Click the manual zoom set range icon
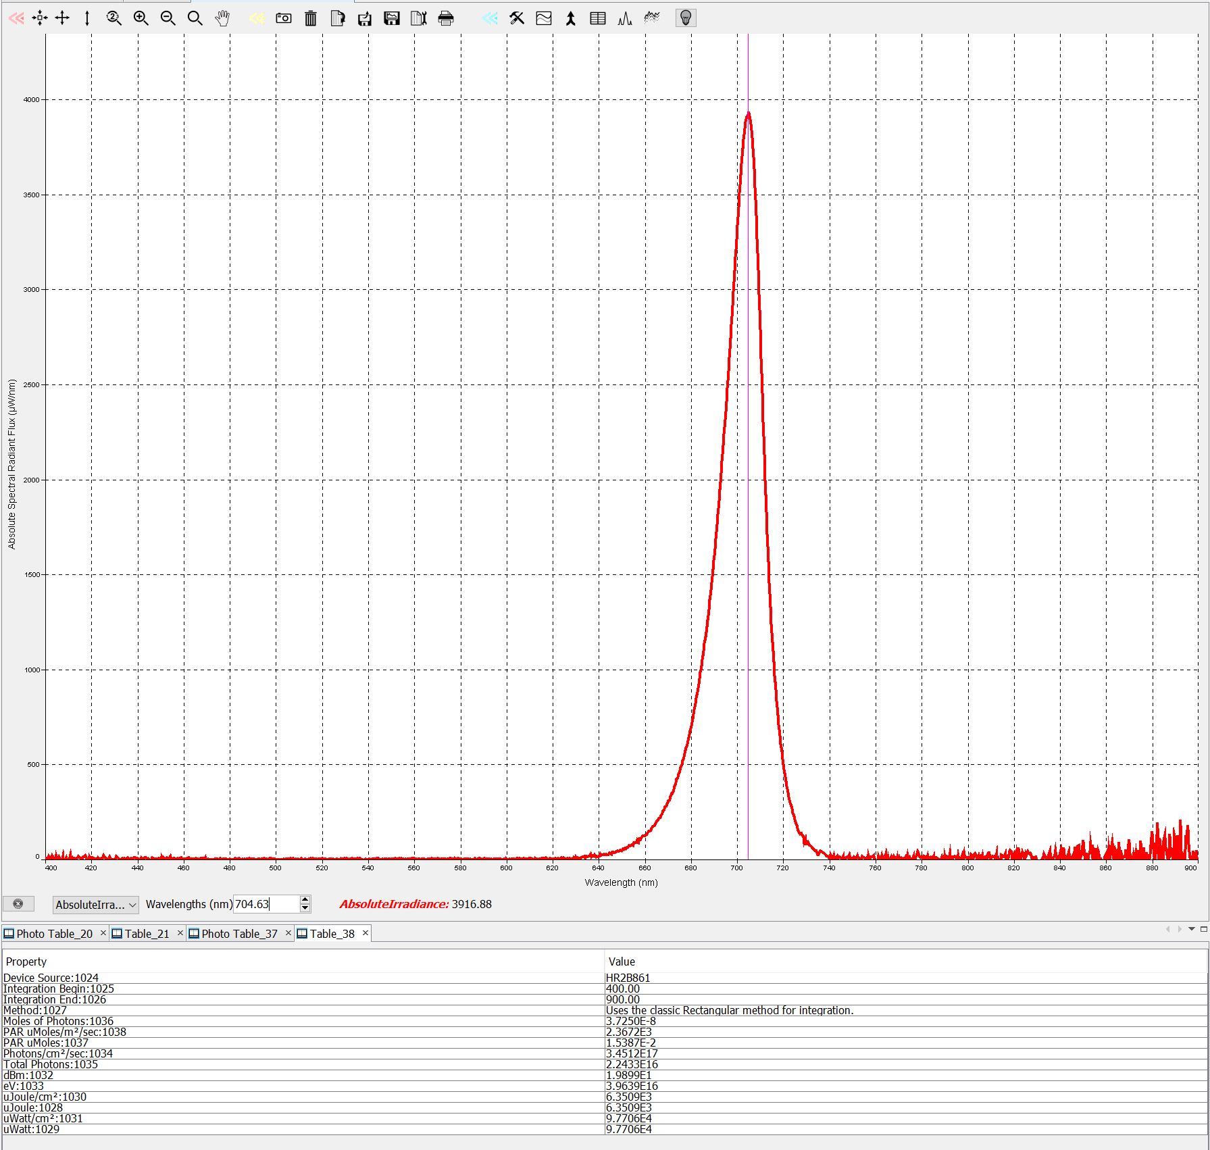This screenshot has width=1210, height=1150. click(114, 18)
